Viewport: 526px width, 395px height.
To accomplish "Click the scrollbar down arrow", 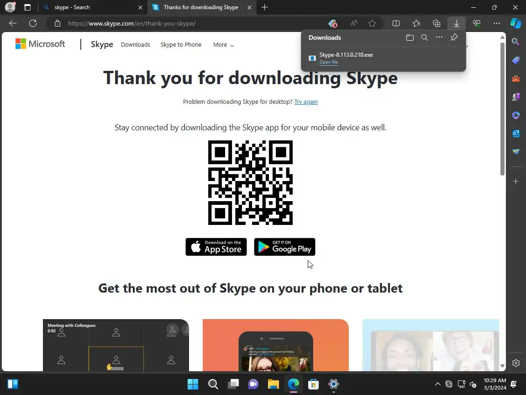I will point(502,366).
